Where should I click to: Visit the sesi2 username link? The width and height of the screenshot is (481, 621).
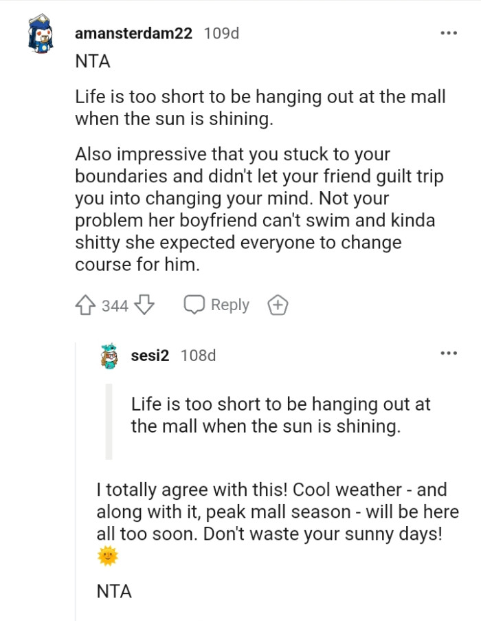coord(150,356)
